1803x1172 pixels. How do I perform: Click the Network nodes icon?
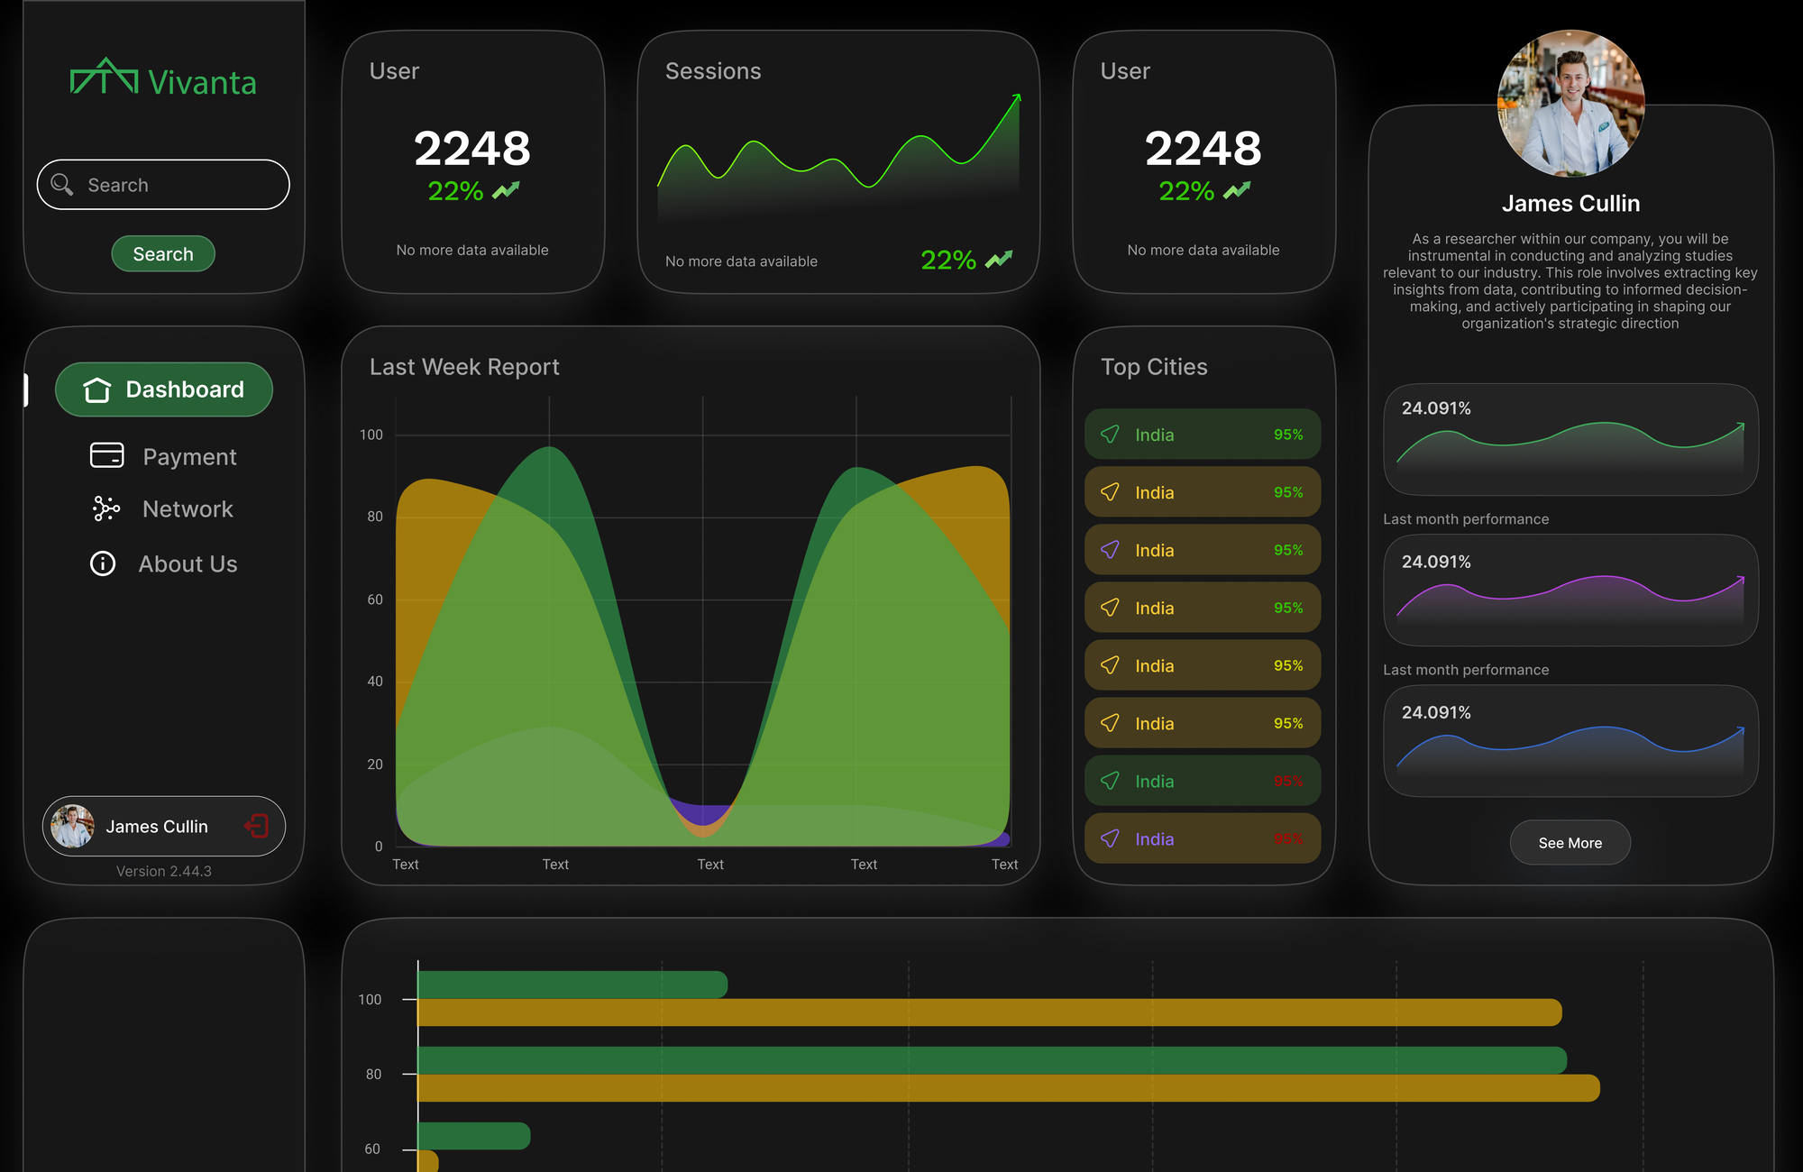(x=105, y=509)
